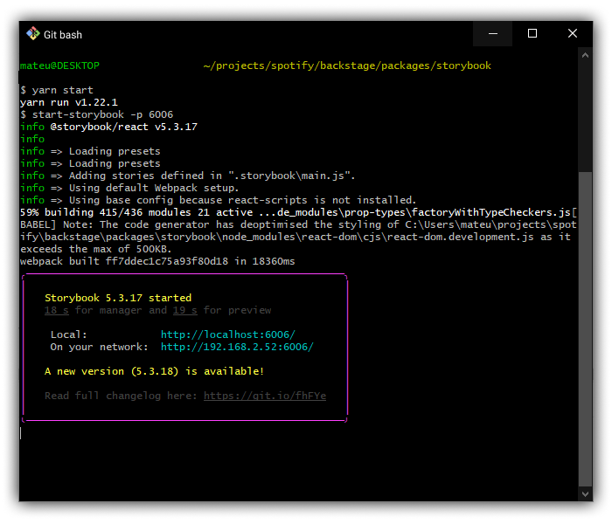Click the "Git bash" title bar text
Viewport: 612px width, 524px height.
point(63,34)
